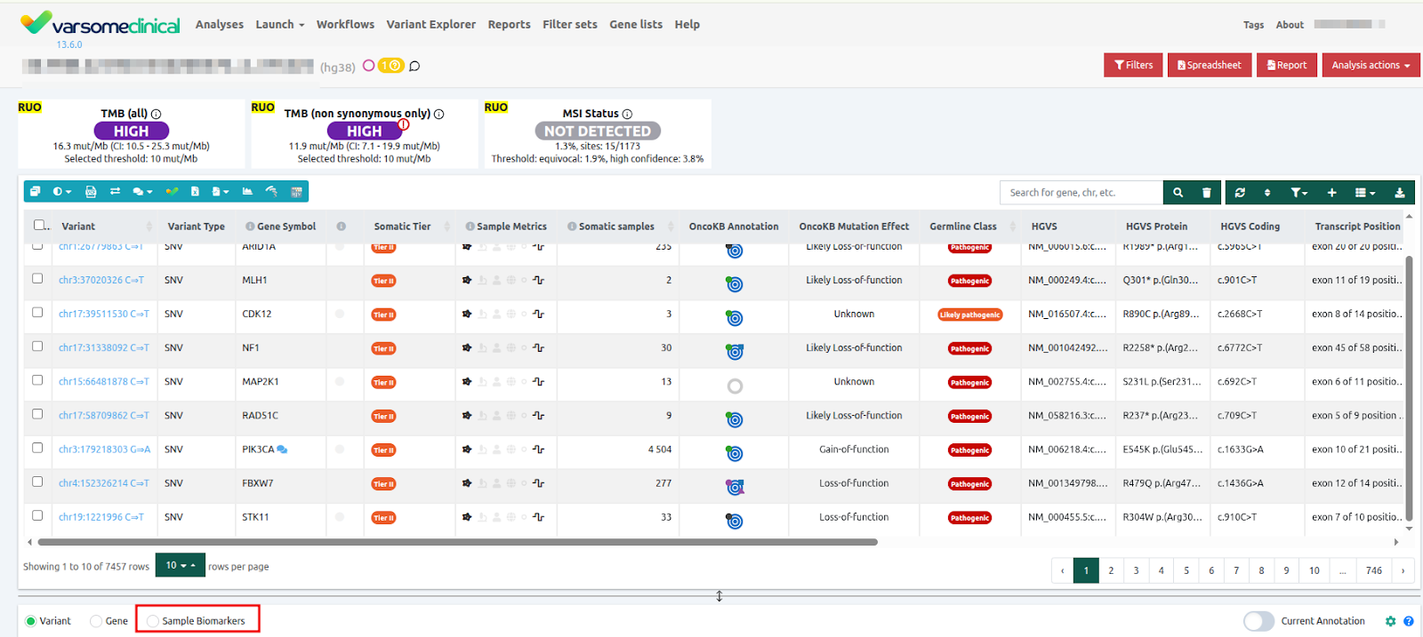Image resolution: width=1423 pixels, height=637 pixels.
Task: Open OncoKB annotation icon for PIK3CA row
Action: click(734, 454)
